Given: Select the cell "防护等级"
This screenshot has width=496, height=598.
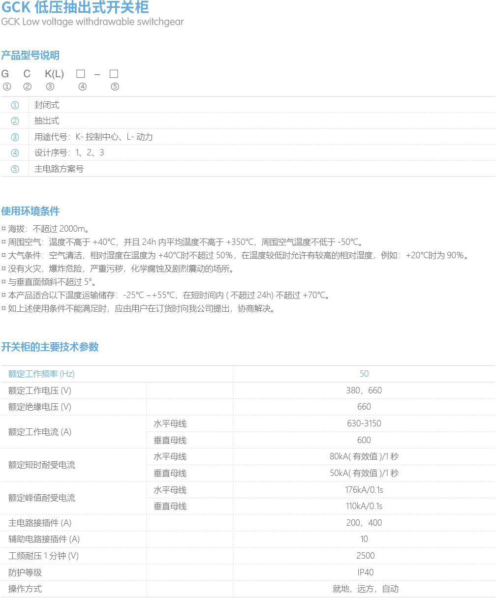Looking at the screenshot, I should coord(25,572).
